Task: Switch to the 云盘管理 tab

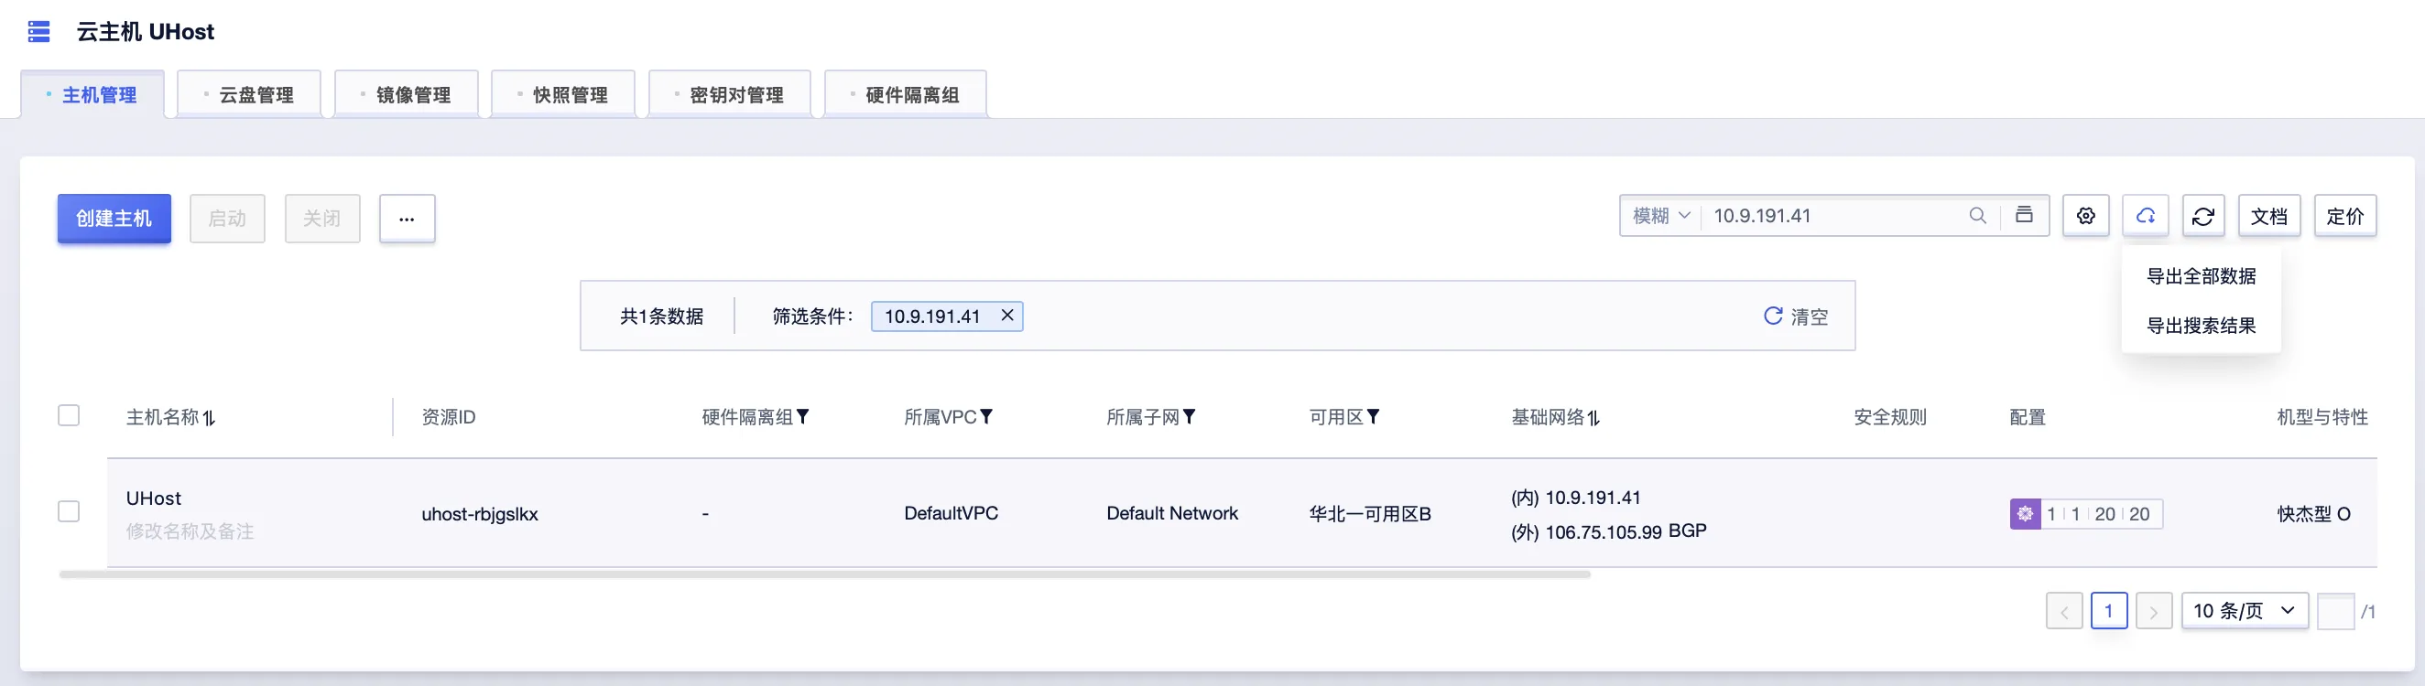Action: [248, 95]
